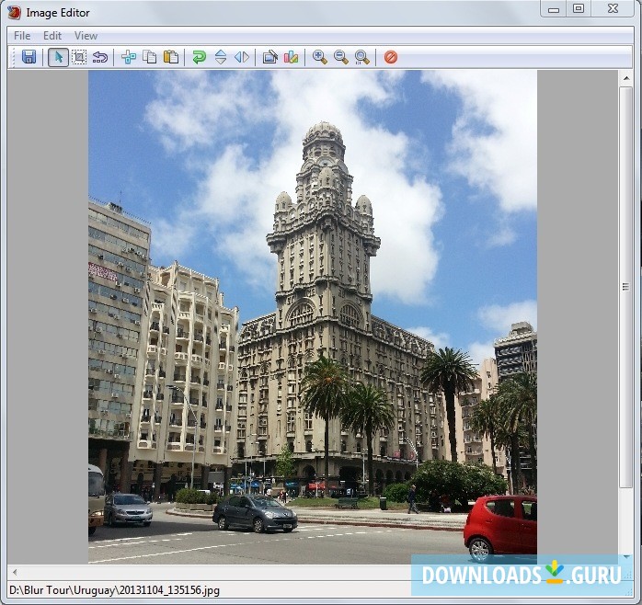Viewport: 642px width, 605px height.
Task: Open the File menu
Action: (x=22, y=36)
